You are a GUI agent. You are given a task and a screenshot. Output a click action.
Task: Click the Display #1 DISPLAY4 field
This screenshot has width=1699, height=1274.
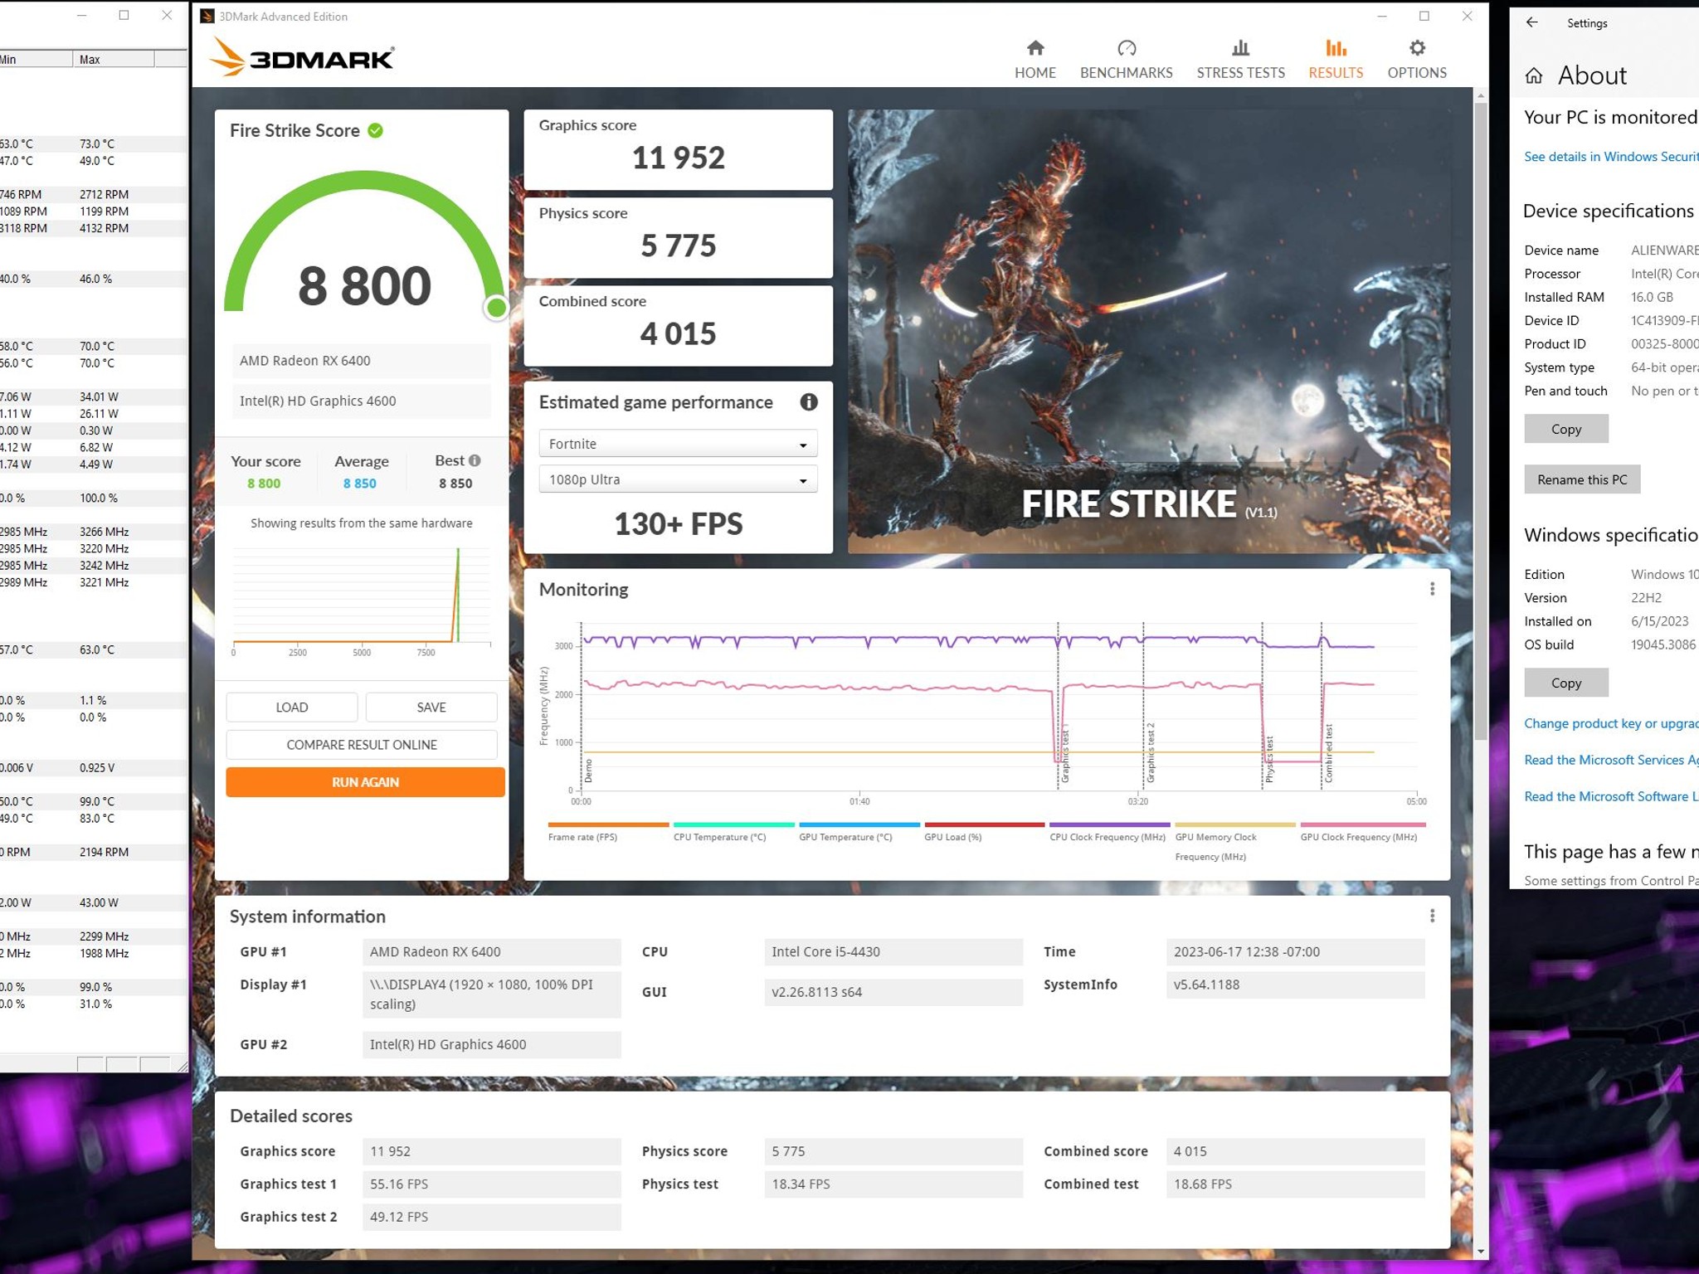(x=491, y=994)
